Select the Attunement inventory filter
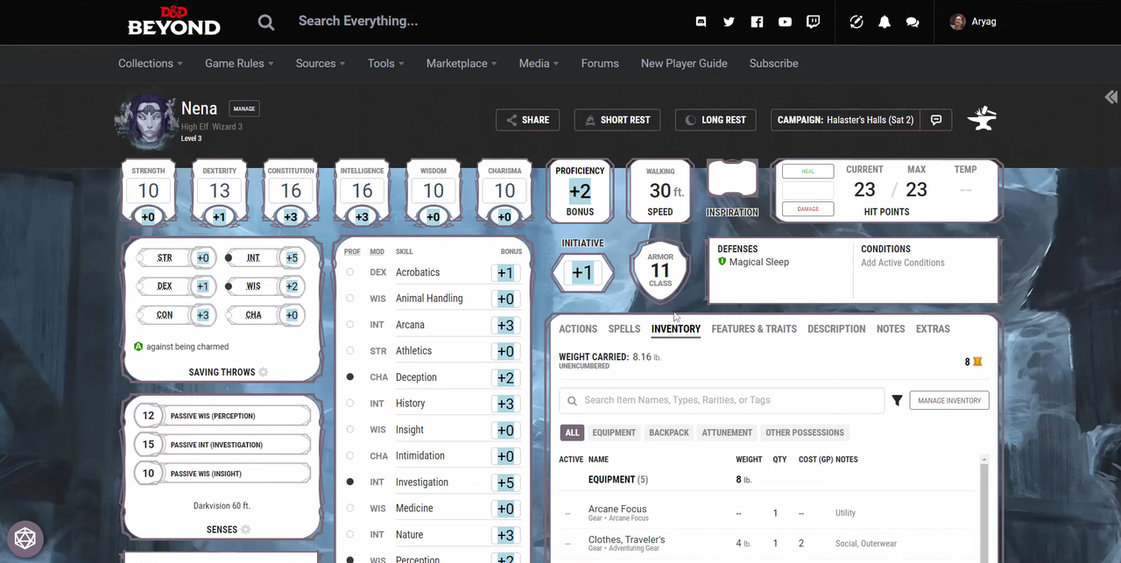1121x563 pixels. coord(727,433)
